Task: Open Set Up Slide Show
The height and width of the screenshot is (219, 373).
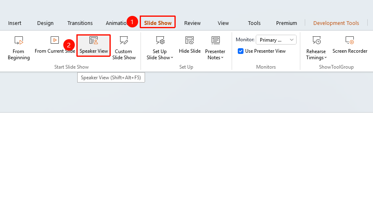Action: 160,48
